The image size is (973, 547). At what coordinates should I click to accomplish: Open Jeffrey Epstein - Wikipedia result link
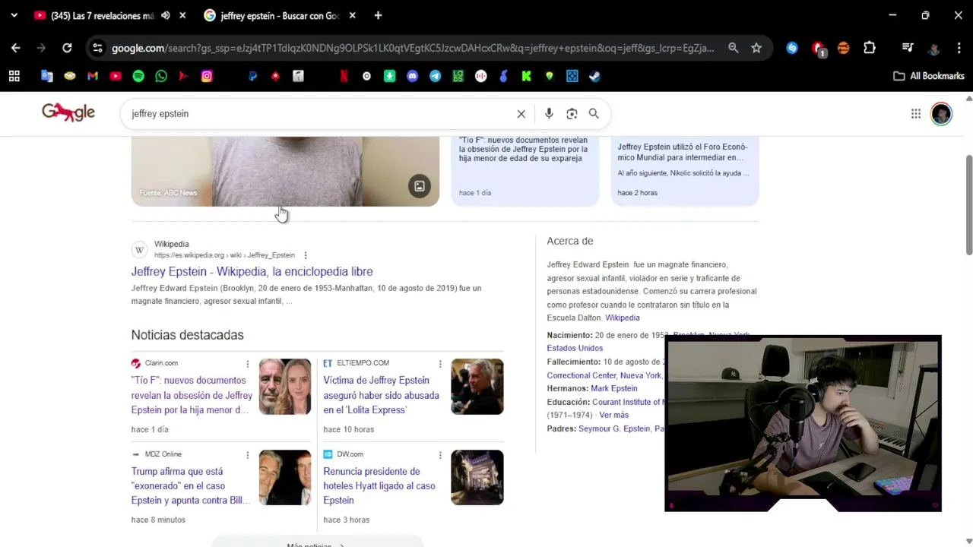coord(252,271)
